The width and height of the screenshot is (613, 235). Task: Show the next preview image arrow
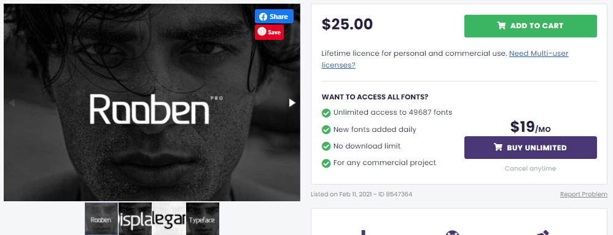tap(292, 102)
